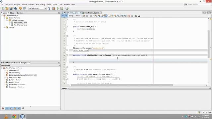The width and height of the screenshot is (212, 119).
Task: Switch to the NewJFrame_2.java editor tab
Action: (91, 13)
